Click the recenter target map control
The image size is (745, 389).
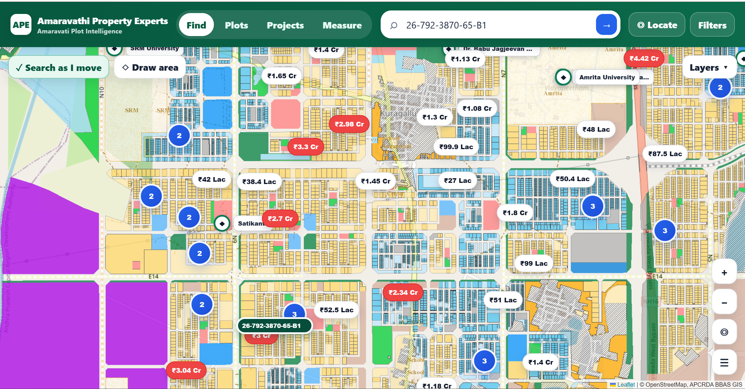(724, 332)
